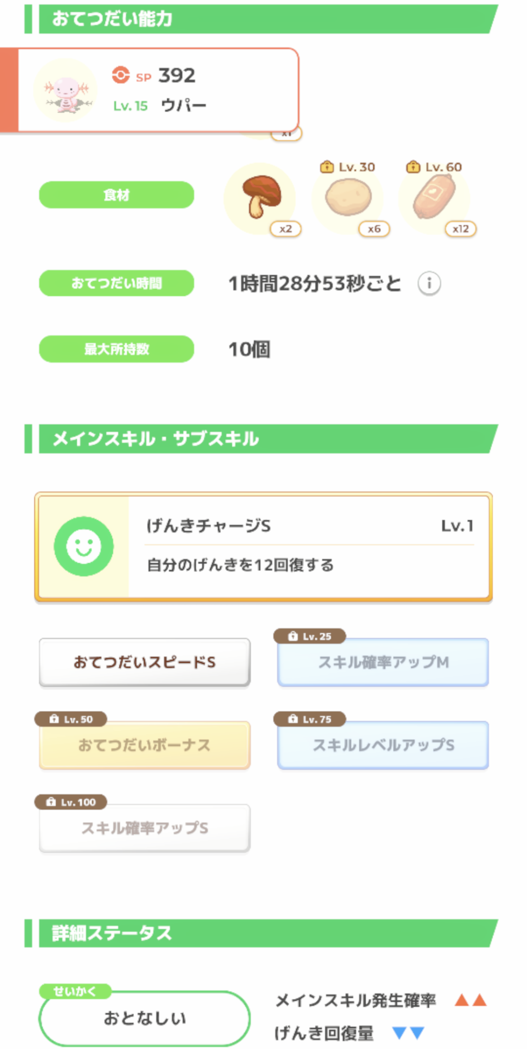This screenshot has height=1049, width=527.
Task: Tap the 食材 label pill
Action: click(x=116, y=195)
